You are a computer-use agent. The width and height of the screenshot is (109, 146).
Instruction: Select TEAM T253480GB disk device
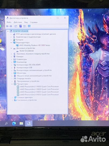click(26, 51)
